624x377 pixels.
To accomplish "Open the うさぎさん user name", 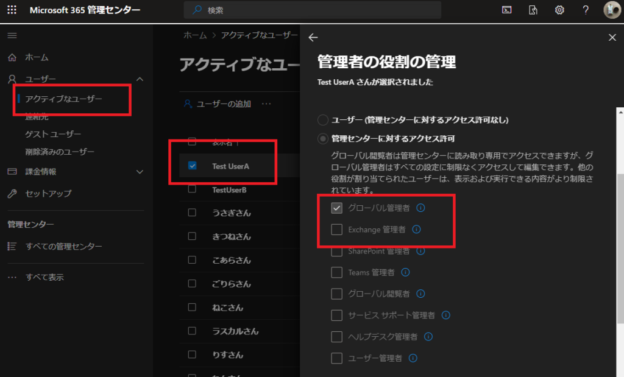I will [231, 213].
